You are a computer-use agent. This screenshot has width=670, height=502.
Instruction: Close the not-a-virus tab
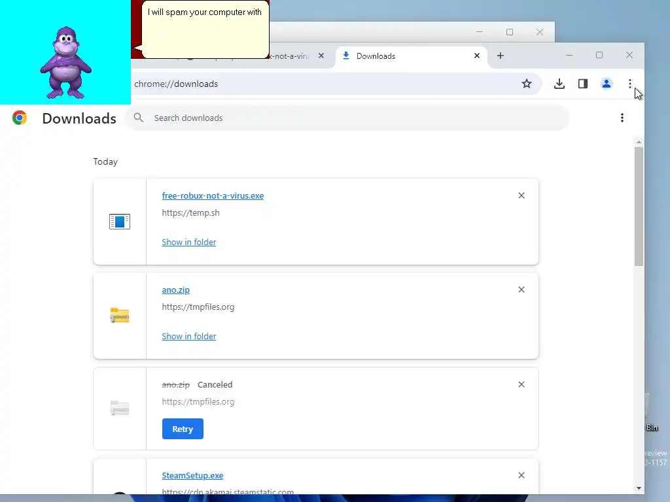(321, 56)
